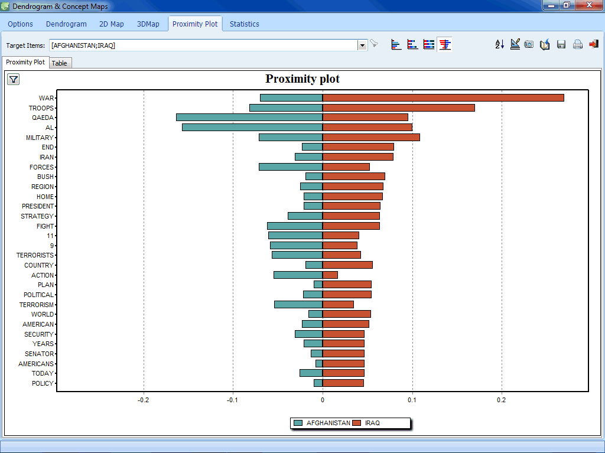Click the open book report icon
This screenshot has width=605, height=453.
[545, 44]
